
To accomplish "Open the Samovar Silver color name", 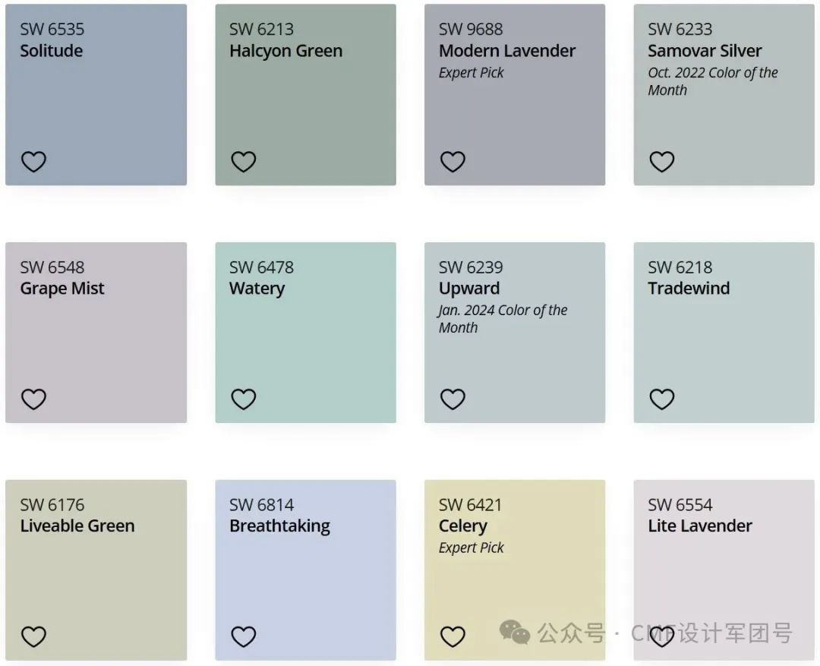I will point(705,51).
